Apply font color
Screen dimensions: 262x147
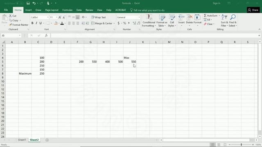(x=62, y=23)
